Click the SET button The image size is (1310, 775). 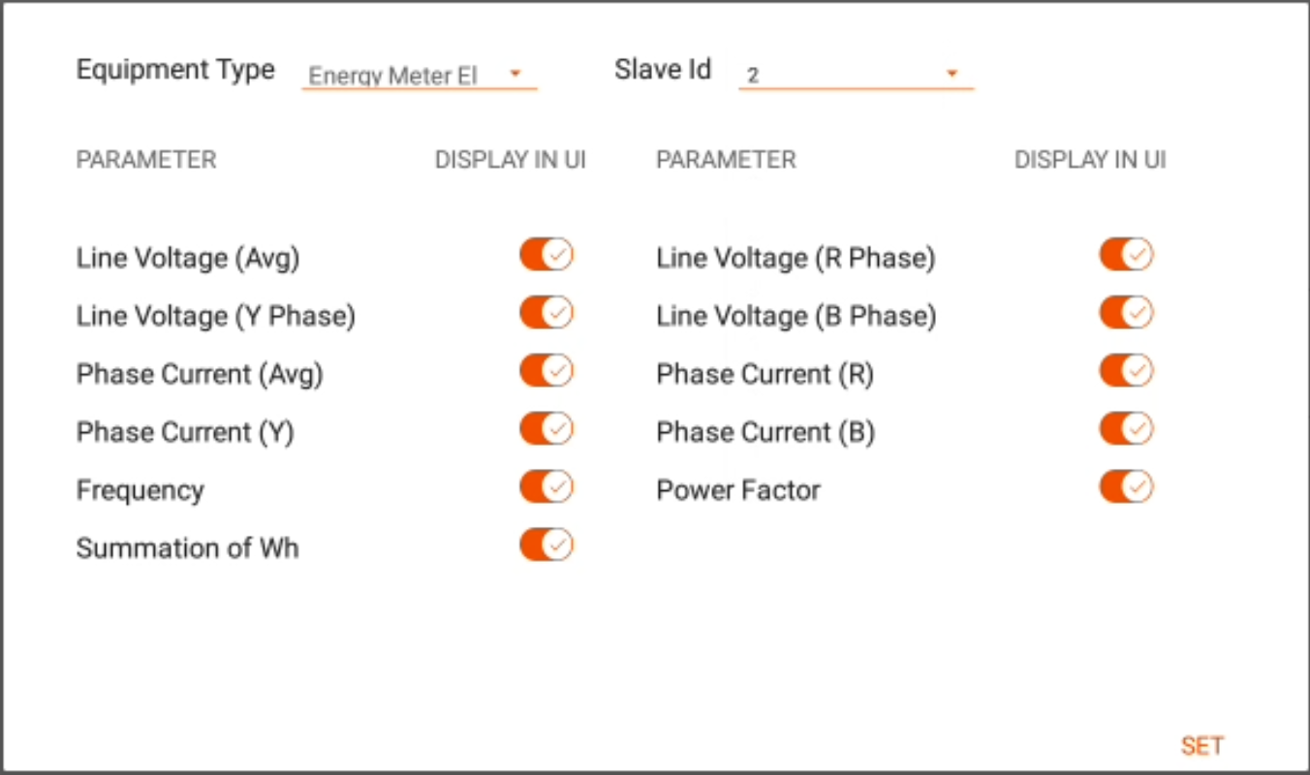1202,746
